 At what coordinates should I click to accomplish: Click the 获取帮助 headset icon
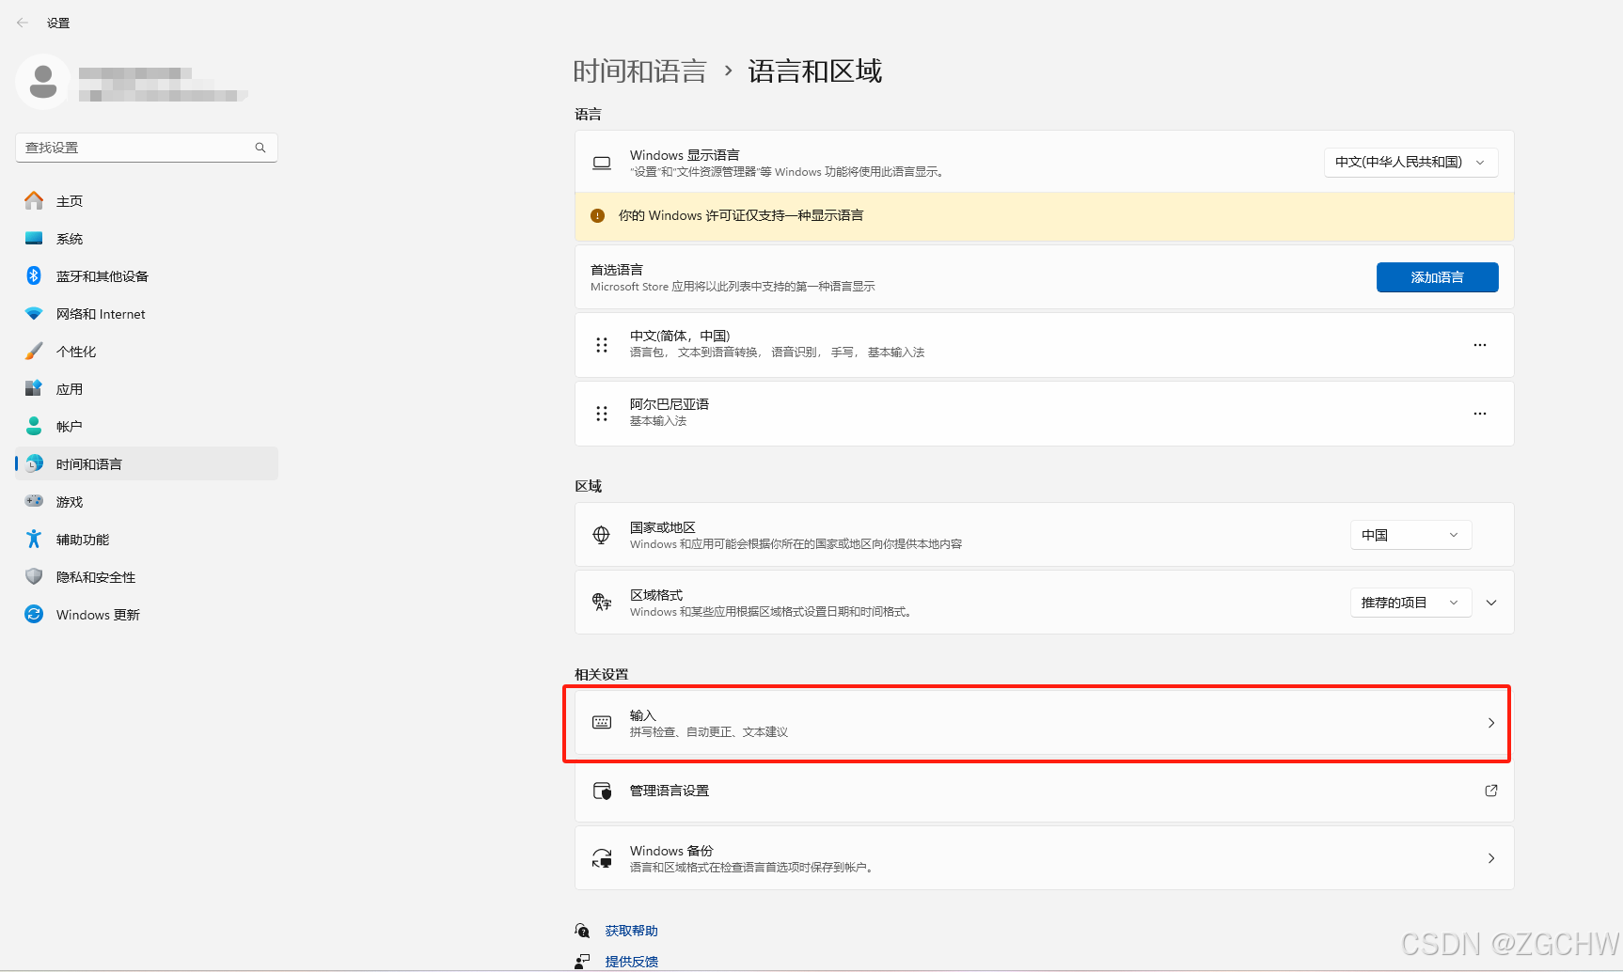tap(582, 931)
